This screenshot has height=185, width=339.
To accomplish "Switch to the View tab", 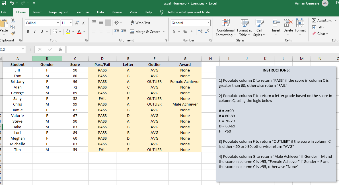I will point(133,12).
